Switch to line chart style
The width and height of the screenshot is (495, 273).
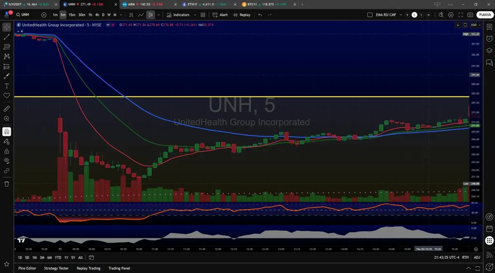point(141,14)
